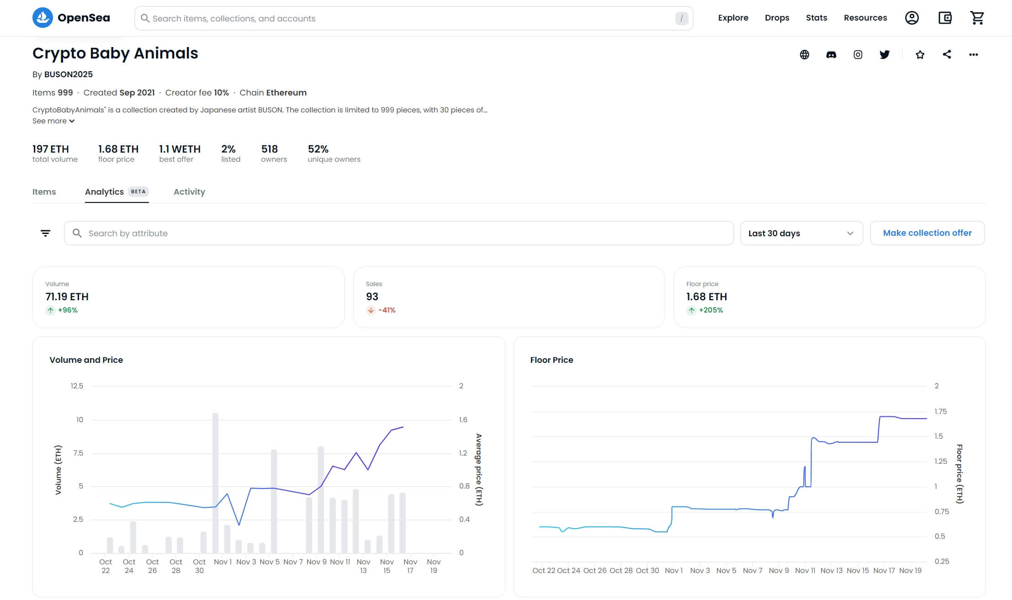Focus the items and collections search field
Screen dimensions: 1012x600
click(413, 18)
